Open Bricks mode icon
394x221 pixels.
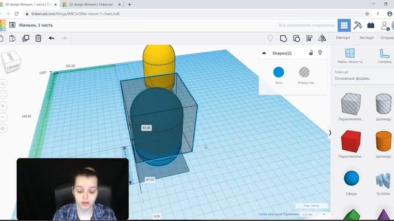coord(371,25)
